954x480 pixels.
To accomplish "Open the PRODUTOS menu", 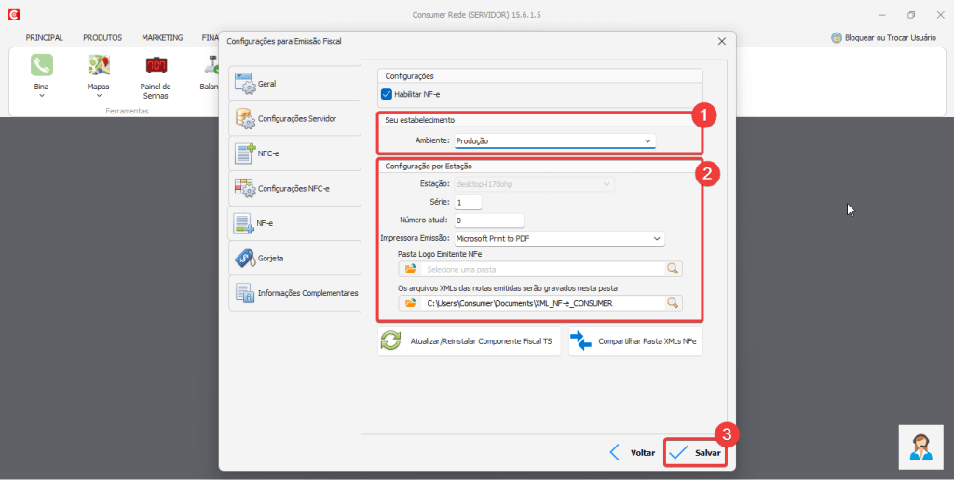I will 102,38.
